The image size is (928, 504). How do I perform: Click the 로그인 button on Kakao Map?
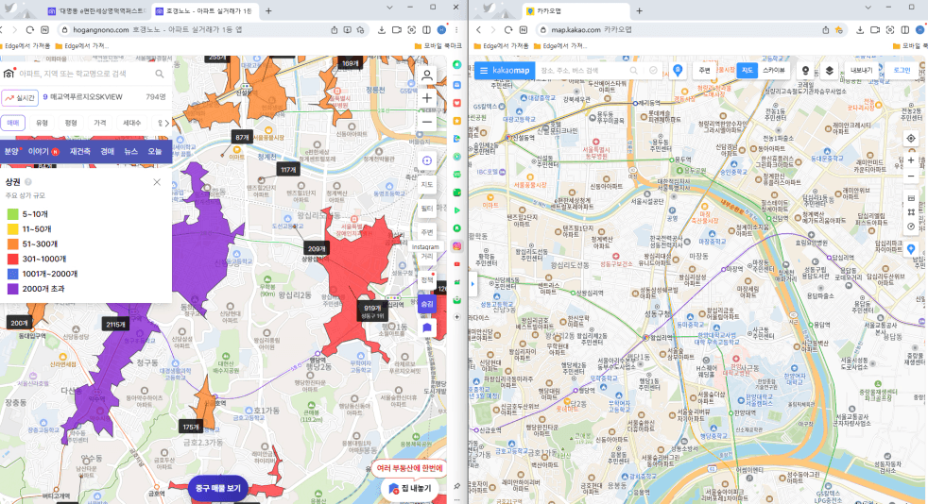click(902, 70)
